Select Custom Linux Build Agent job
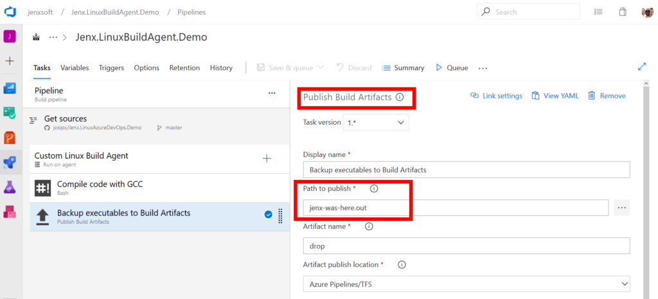The image size is (658, 299). [160, 159]
